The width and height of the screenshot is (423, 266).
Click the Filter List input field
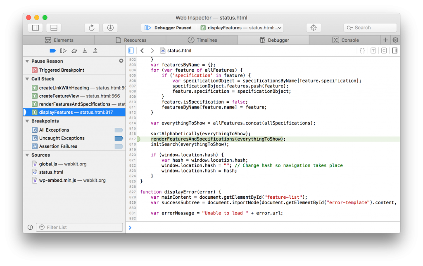(78, 227)
